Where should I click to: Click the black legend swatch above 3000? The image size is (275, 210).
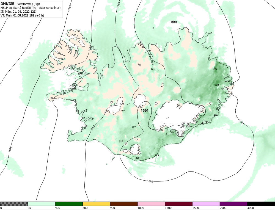[x=261, y=204]
